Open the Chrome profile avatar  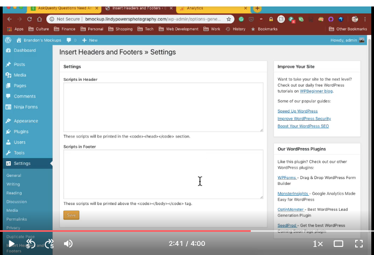coord(355,19)
